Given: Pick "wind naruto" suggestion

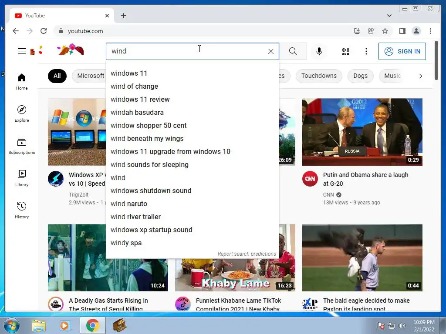Looking at the screenshot, I should 192,204.
